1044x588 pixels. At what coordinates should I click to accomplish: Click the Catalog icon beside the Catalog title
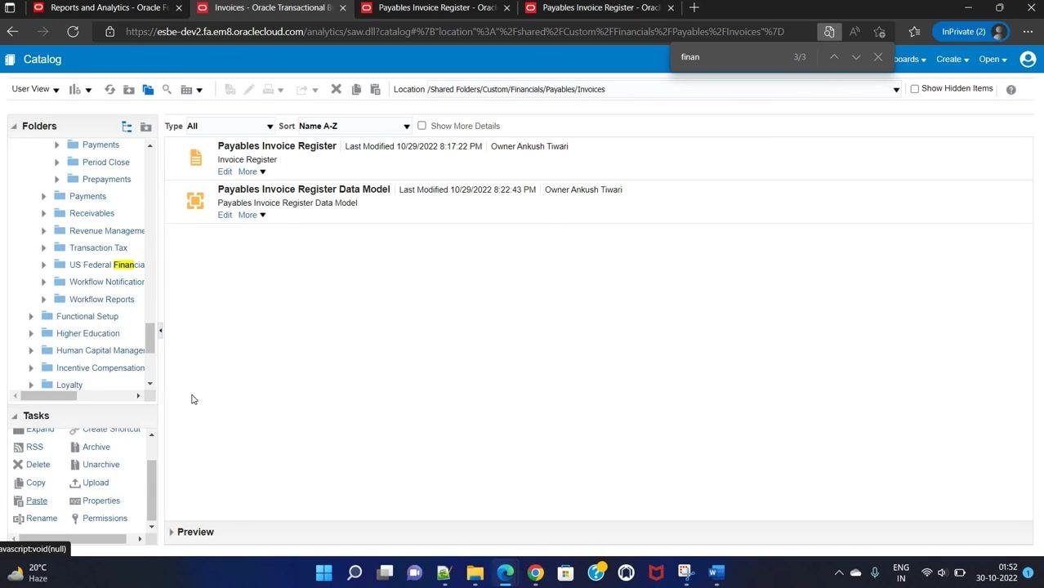[10, 60]
